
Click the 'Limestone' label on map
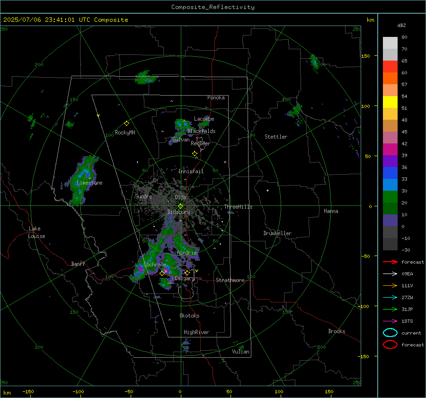coord(89,183)
